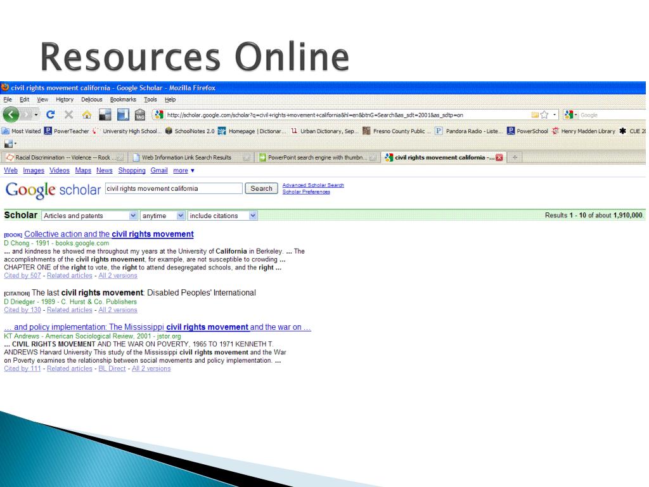The image size is (649, 487).
Task: Open the Pandora Radio bookmark
Action: (468, 131)
